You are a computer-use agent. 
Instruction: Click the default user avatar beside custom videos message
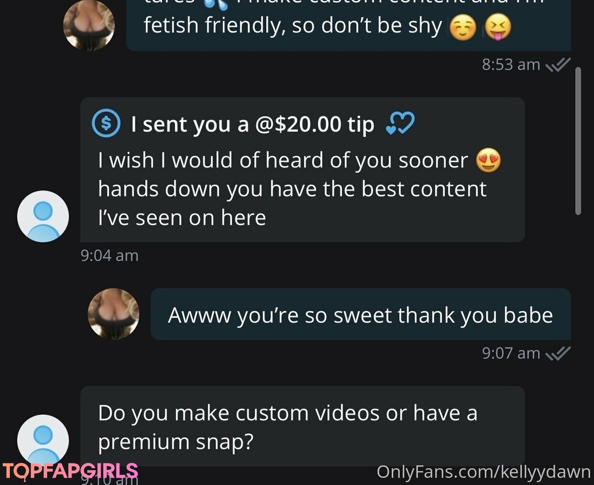tap(43, 440)
